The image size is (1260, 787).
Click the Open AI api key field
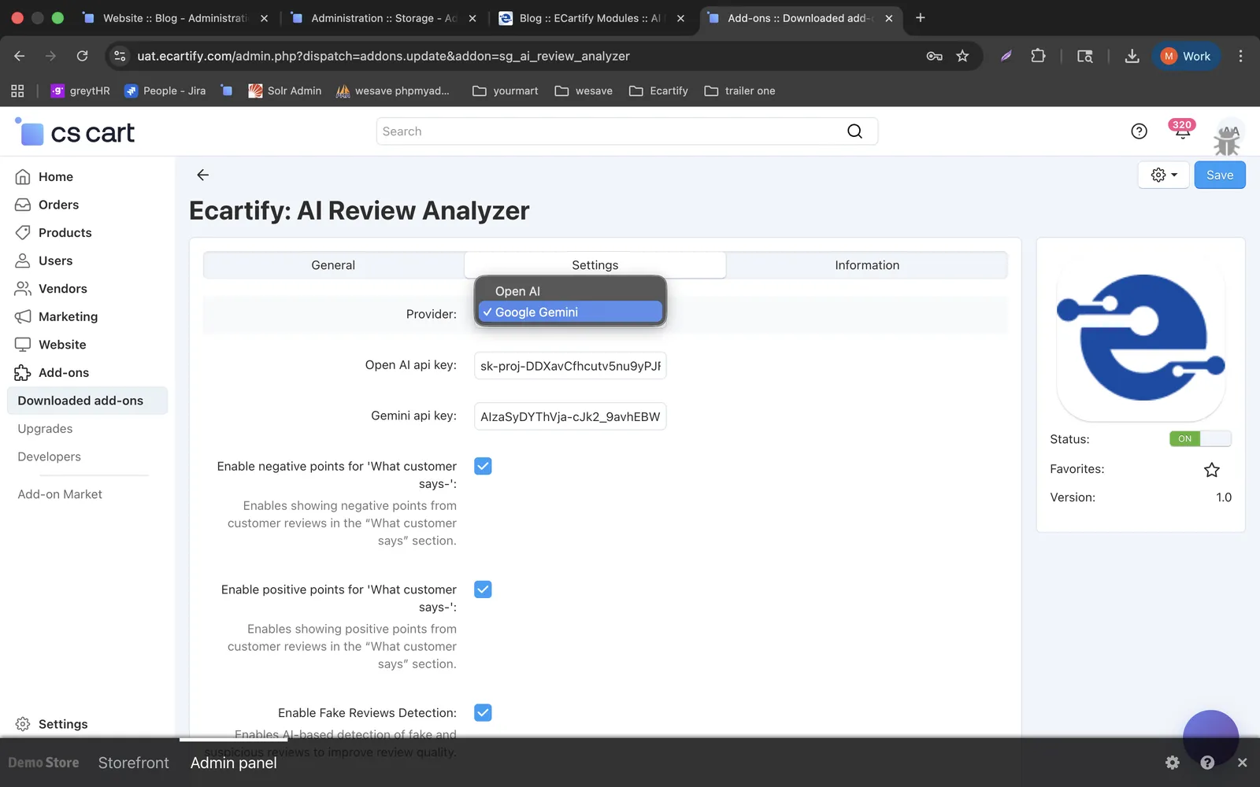point(570,366)
